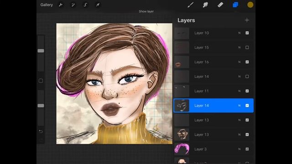Select the Layer 16 row
292x164 pixels.
(x=214, y=62)
